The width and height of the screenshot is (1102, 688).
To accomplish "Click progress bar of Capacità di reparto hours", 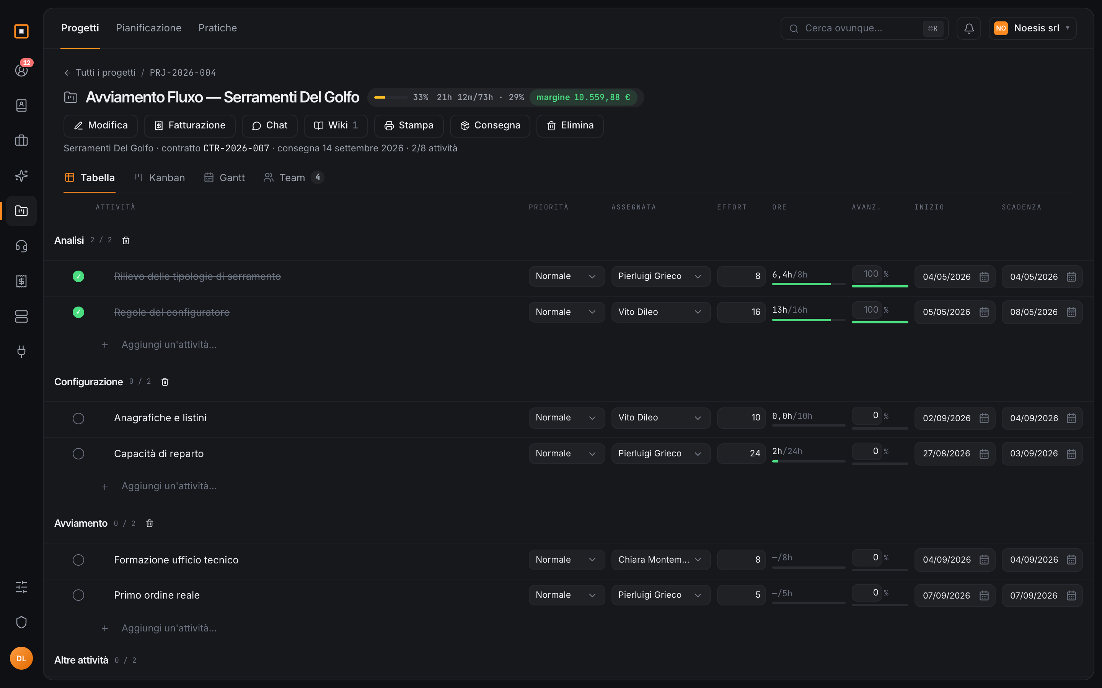I will click(x=808, y=461).
